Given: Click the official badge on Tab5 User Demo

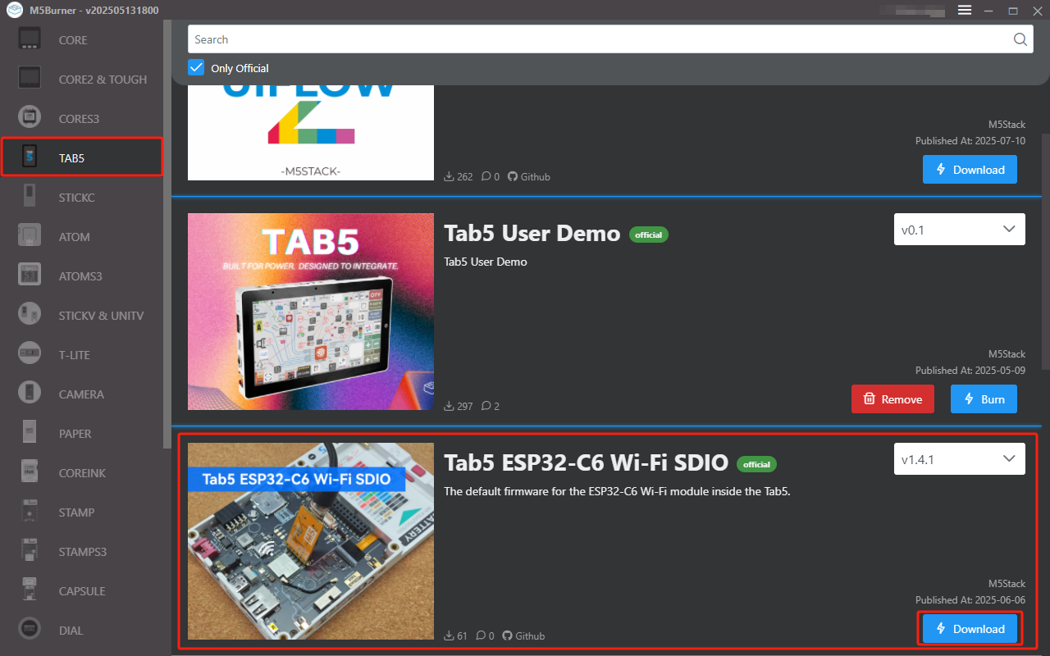Looking at the screenshot, I should (649, 235).
